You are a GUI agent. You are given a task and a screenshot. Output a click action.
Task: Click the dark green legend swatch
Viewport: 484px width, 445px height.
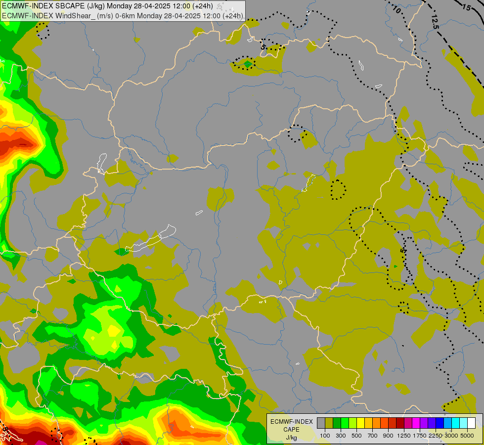(x=337, y=423)
